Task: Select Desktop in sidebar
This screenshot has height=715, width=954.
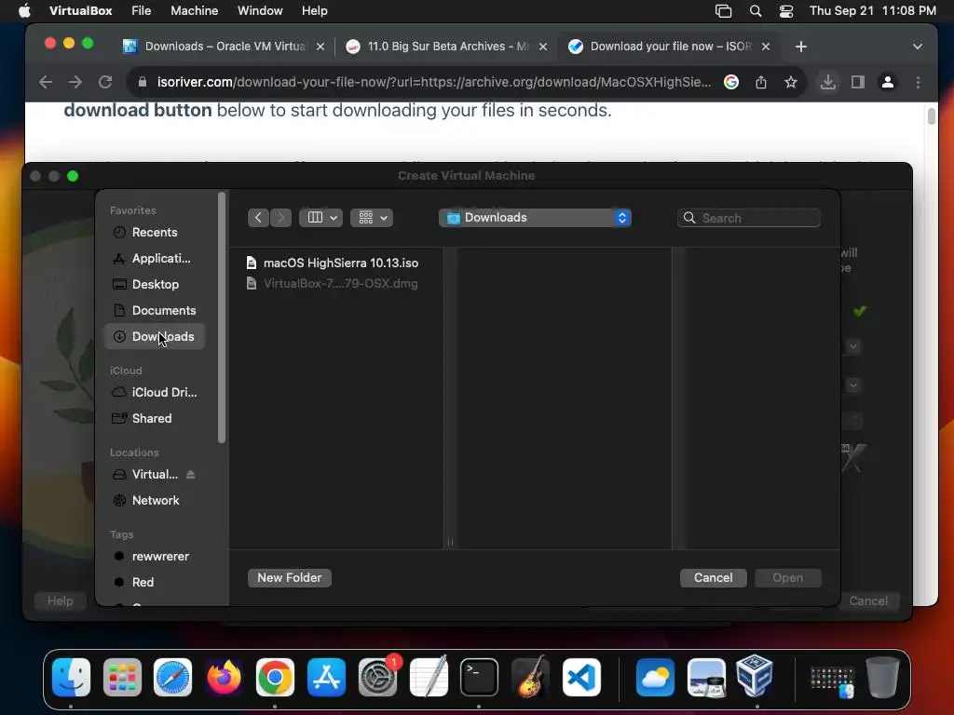Action: (x=155, y=285)
